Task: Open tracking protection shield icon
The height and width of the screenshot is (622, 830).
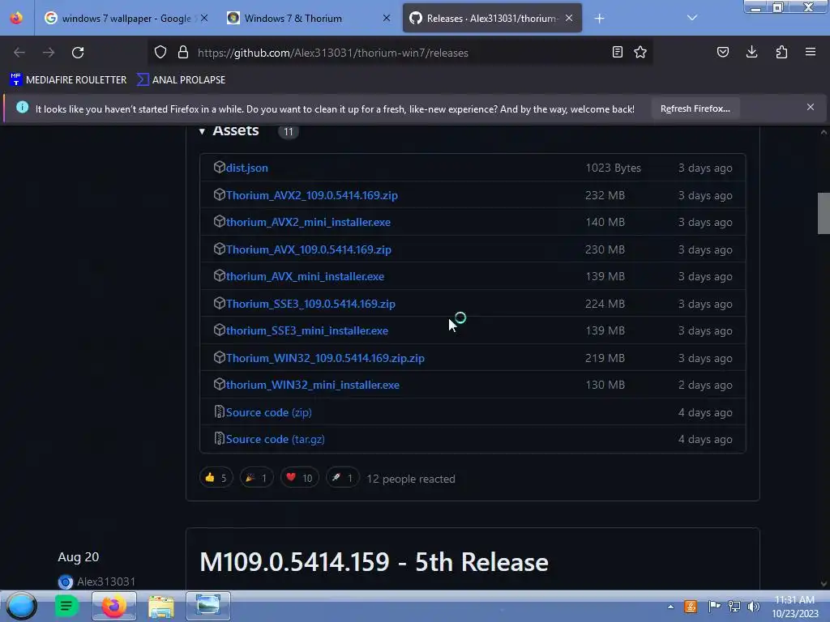Action: point(160,53)
